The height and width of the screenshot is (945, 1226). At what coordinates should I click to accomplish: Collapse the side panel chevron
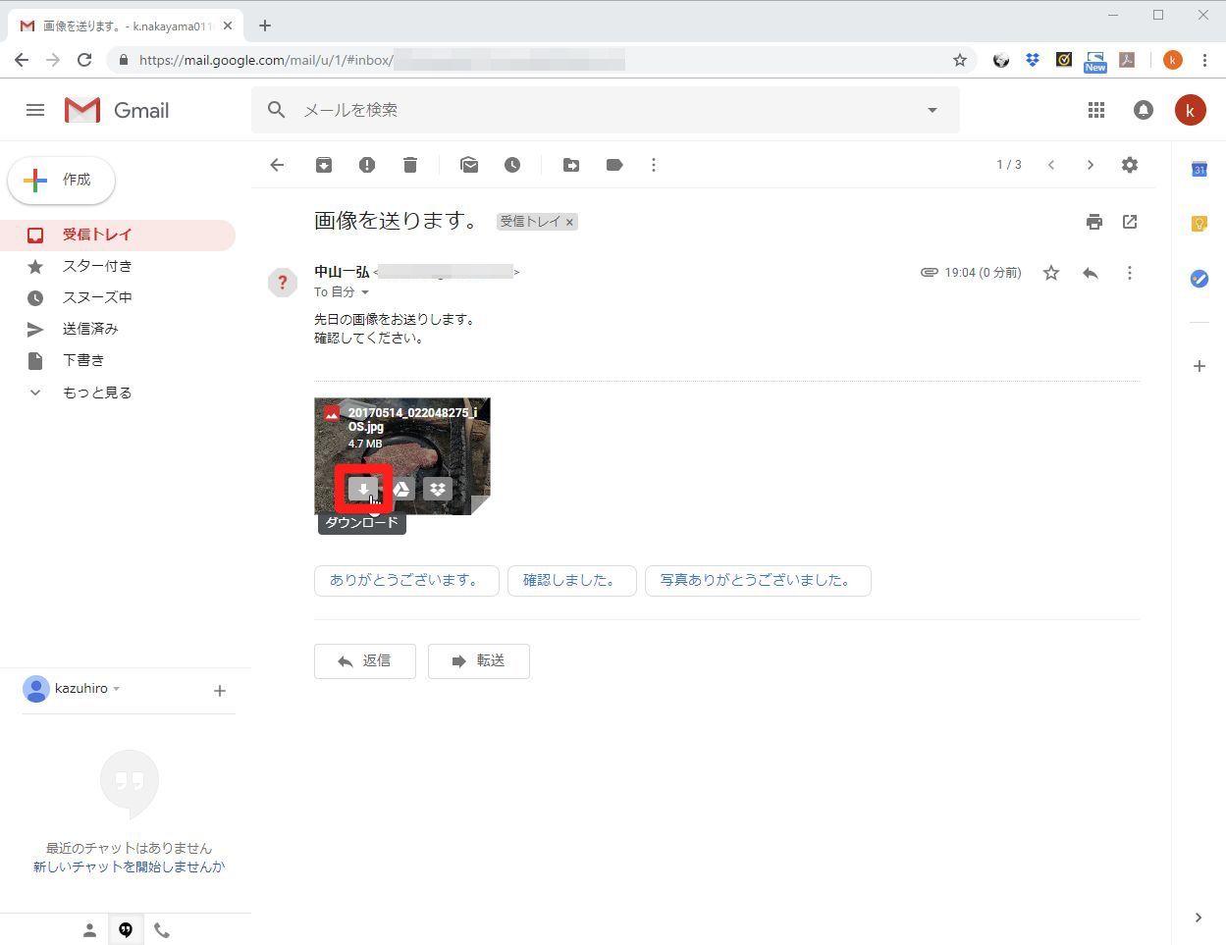pyautogui.click(x=1199, y=918)
